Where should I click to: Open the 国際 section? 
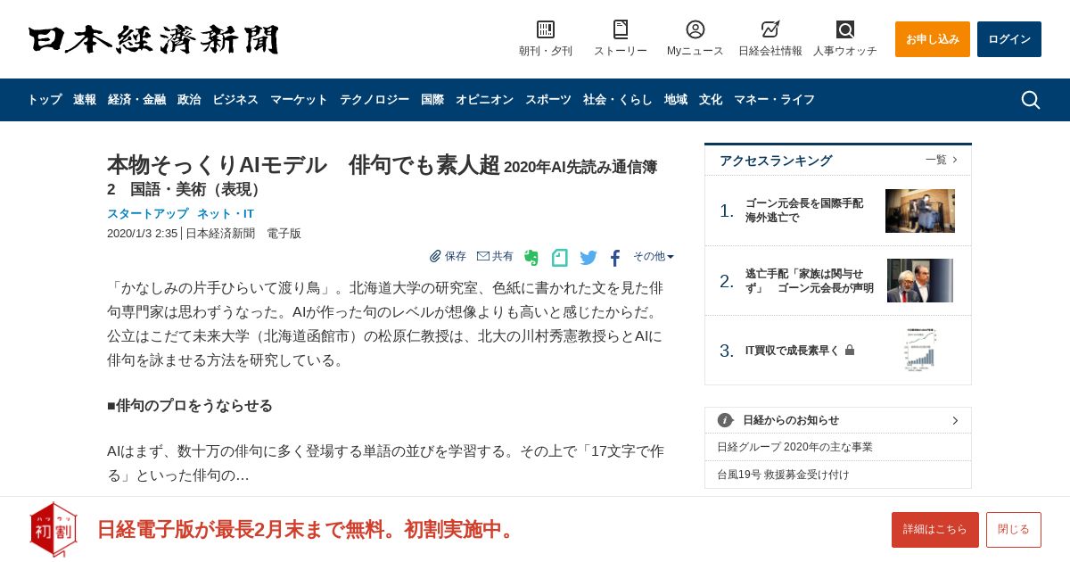[x=432, y=100]
